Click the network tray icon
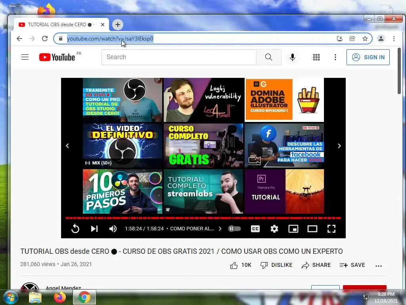Screen dimensions: 406x305 point(366,297)
